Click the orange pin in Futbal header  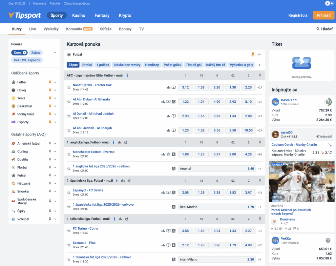[x=253, y=54]
